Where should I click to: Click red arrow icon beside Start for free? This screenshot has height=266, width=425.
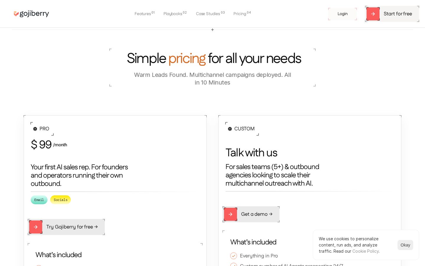pos(373,14)
